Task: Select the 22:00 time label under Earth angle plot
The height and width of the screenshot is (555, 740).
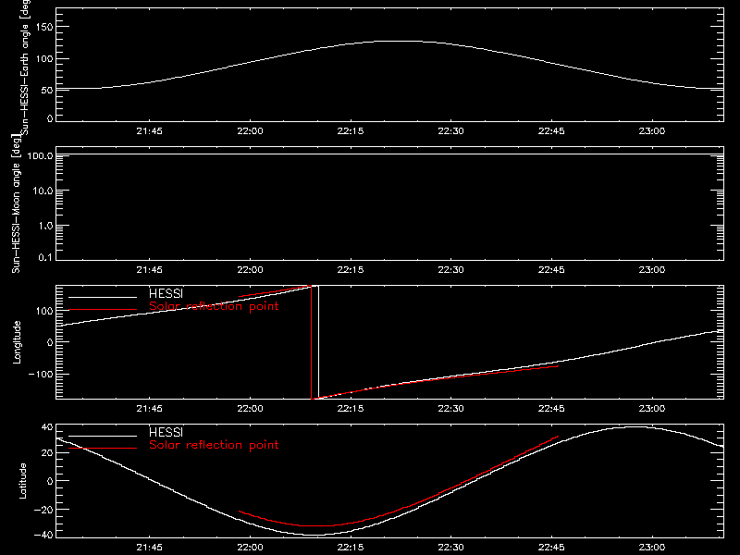Action: pos(250,131)
